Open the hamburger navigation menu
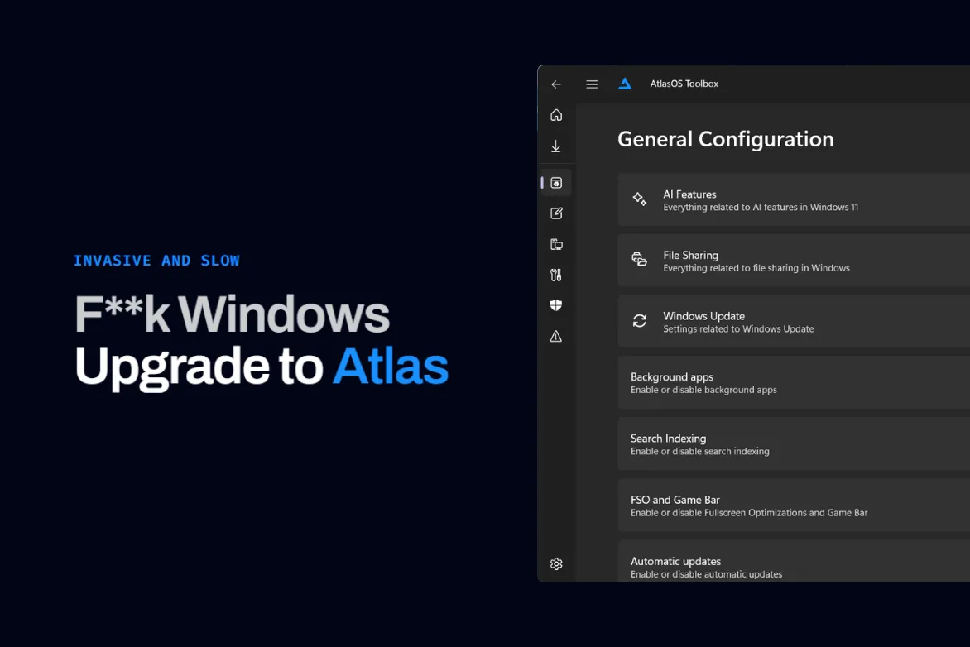Screen dimensions: 970x647 point(591,83)
